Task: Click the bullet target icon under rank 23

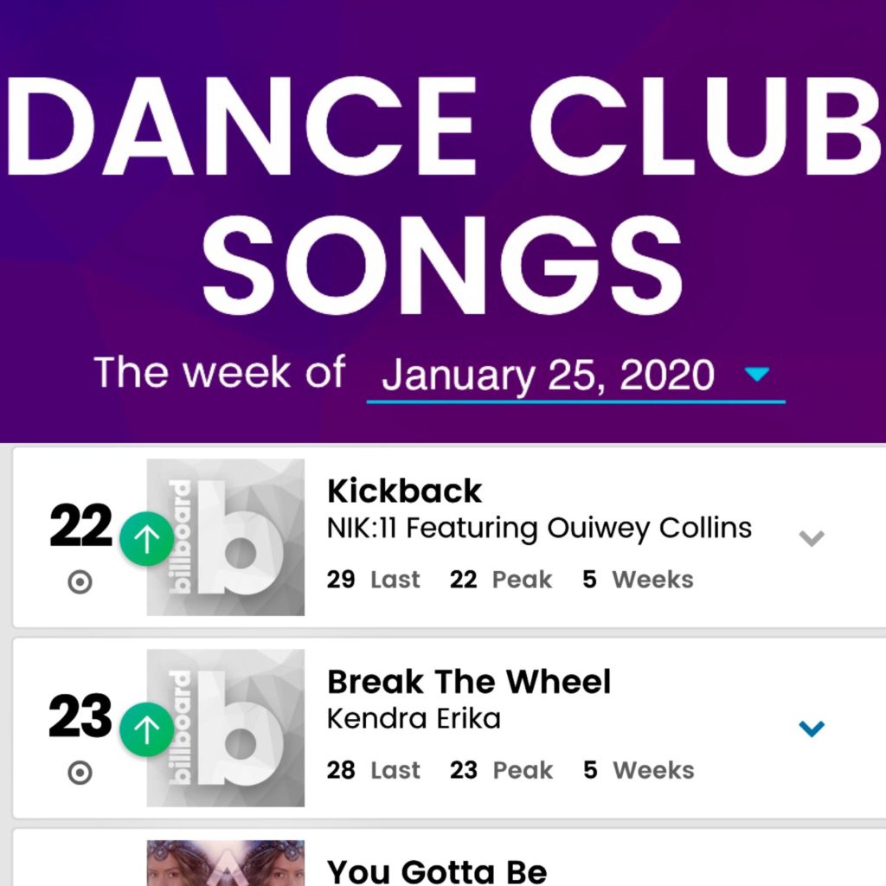Action: click(x=80, y=773)
